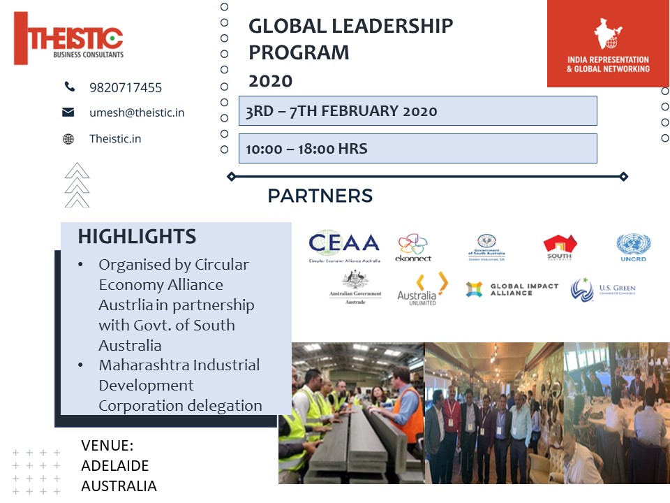The image size is (670, 503).
Task: Click the 3RD – 7TH FEBRUARY 2020 box
Action: click(417, 111)
